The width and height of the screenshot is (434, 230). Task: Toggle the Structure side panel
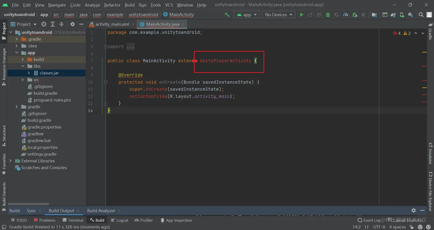(4, 136)
